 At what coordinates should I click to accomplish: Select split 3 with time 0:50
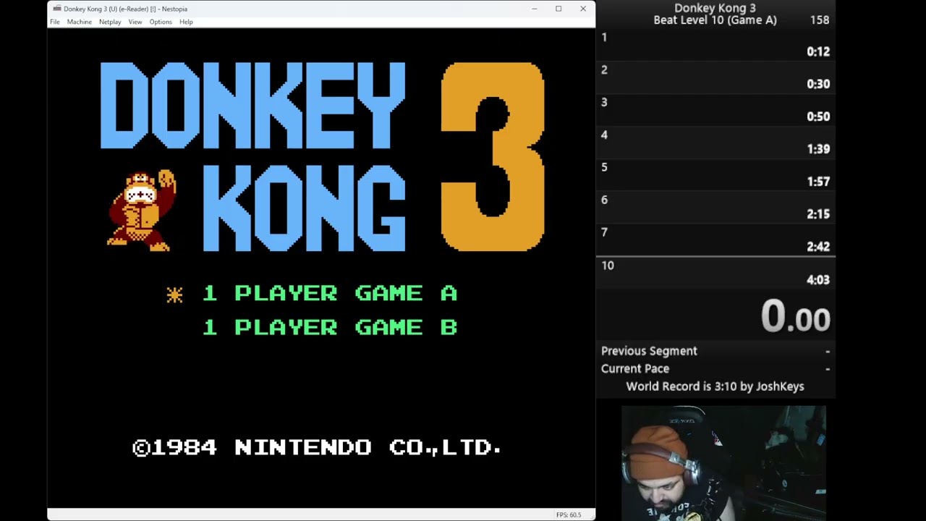click(x=715, y=109)
